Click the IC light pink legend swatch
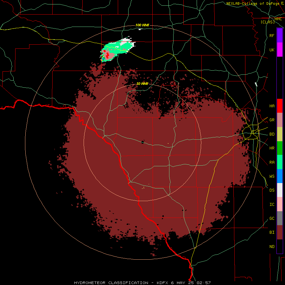This screenshot has height=285, width=285. 280,204
